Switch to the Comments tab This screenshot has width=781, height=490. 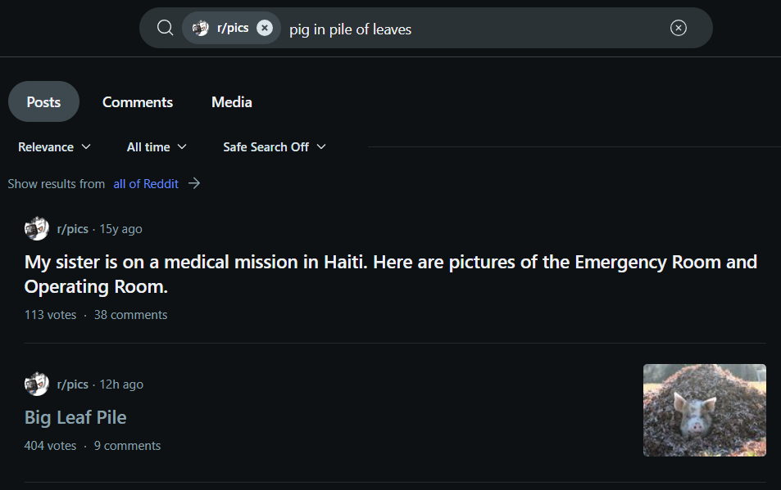click(138, 102)
